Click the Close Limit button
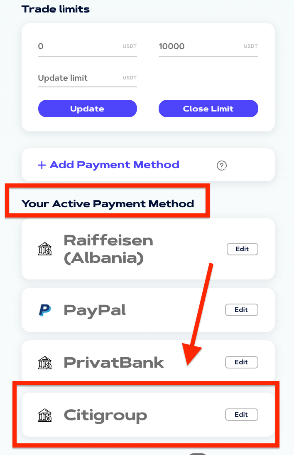The image size is (294, 455). [208, 109]
